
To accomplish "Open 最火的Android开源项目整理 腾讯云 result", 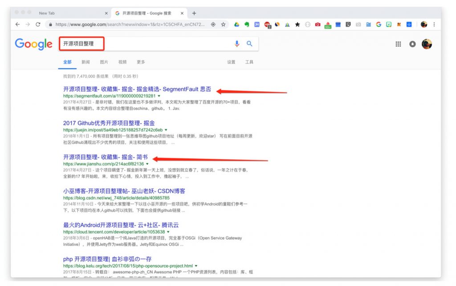I will (121, 225).
